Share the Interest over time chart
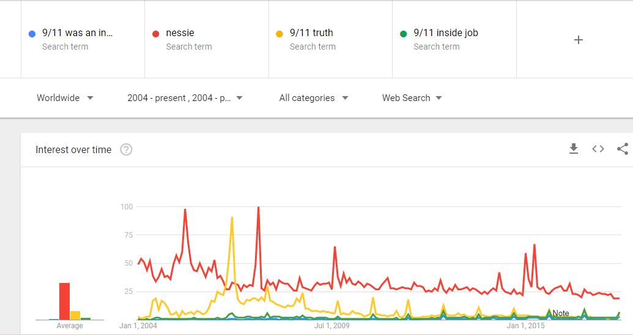This screenshot has width=633, height=335. coord(623,149)
